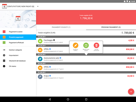The image size is (136, 102).
Task: Tap the 4,95 € amount for Parcheggio
Action: [x=131, y=40]
